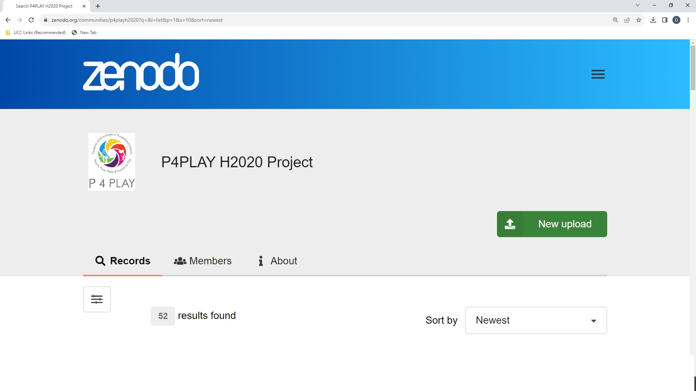Click the page vertical scrollbar thumb
The image size is (696, 391).
pyautogui.click(x=693, y=68)
